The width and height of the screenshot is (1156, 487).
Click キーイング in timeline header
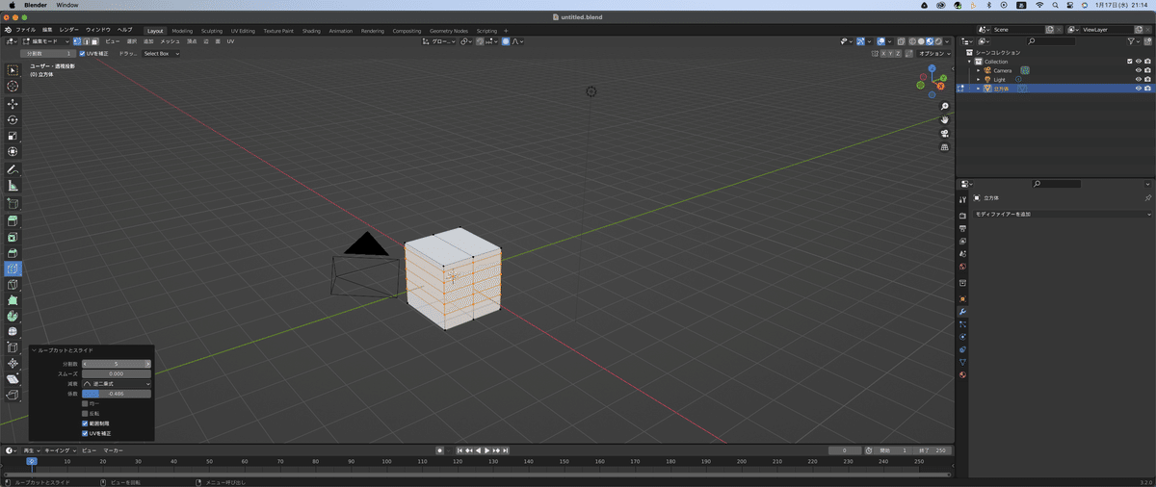coord(60,450)
